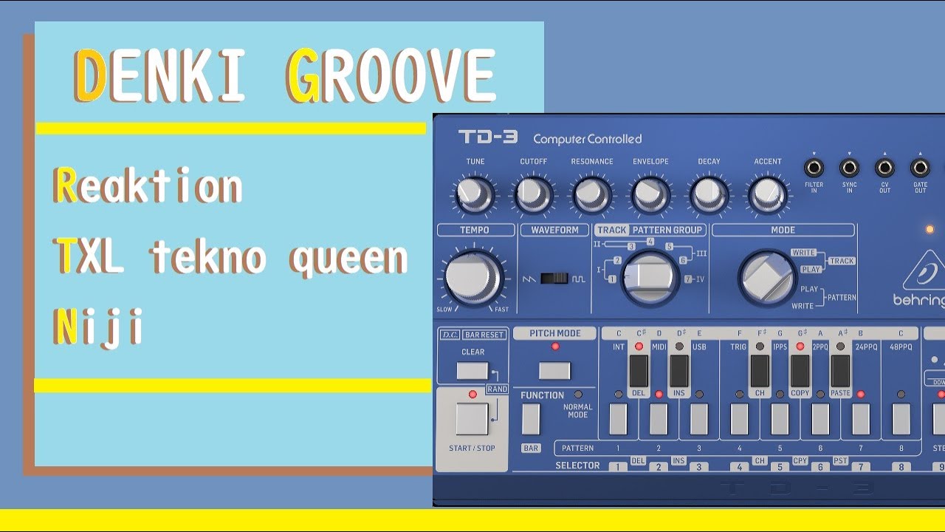
Task: Click the SELECTOR 4 label
Action: (x=739, y=467)
